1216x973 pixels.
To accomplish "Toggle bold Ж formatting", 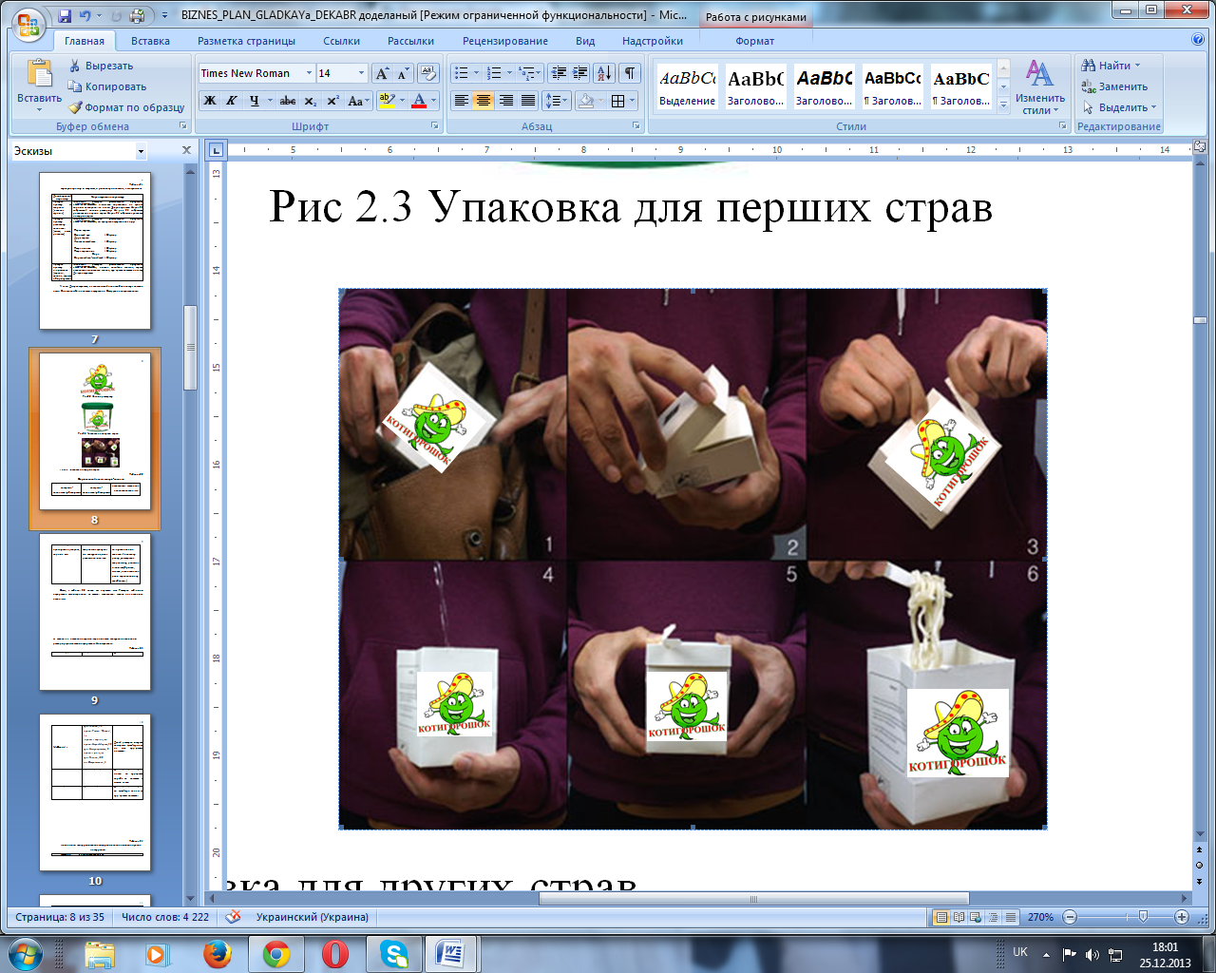I will click(209, 101).
